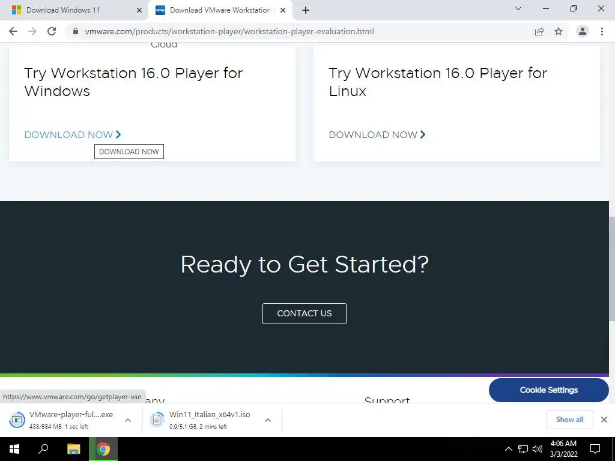Open network status tray icon
The width and height of the screenshot is (615, 461).
(x=523, y=449)
